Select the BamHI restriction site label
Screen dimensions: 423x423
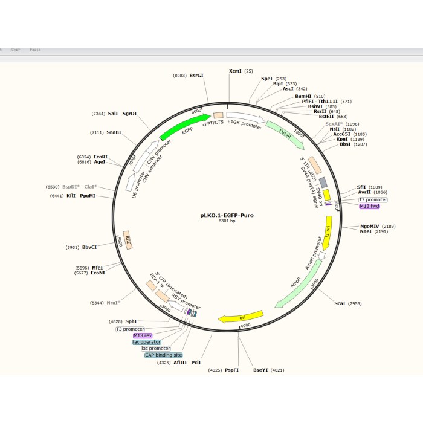tap(303, 96)
